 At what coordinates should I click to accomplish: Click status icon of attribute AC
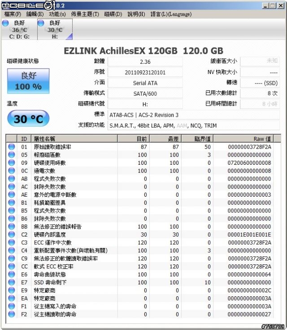coord(12,187)
